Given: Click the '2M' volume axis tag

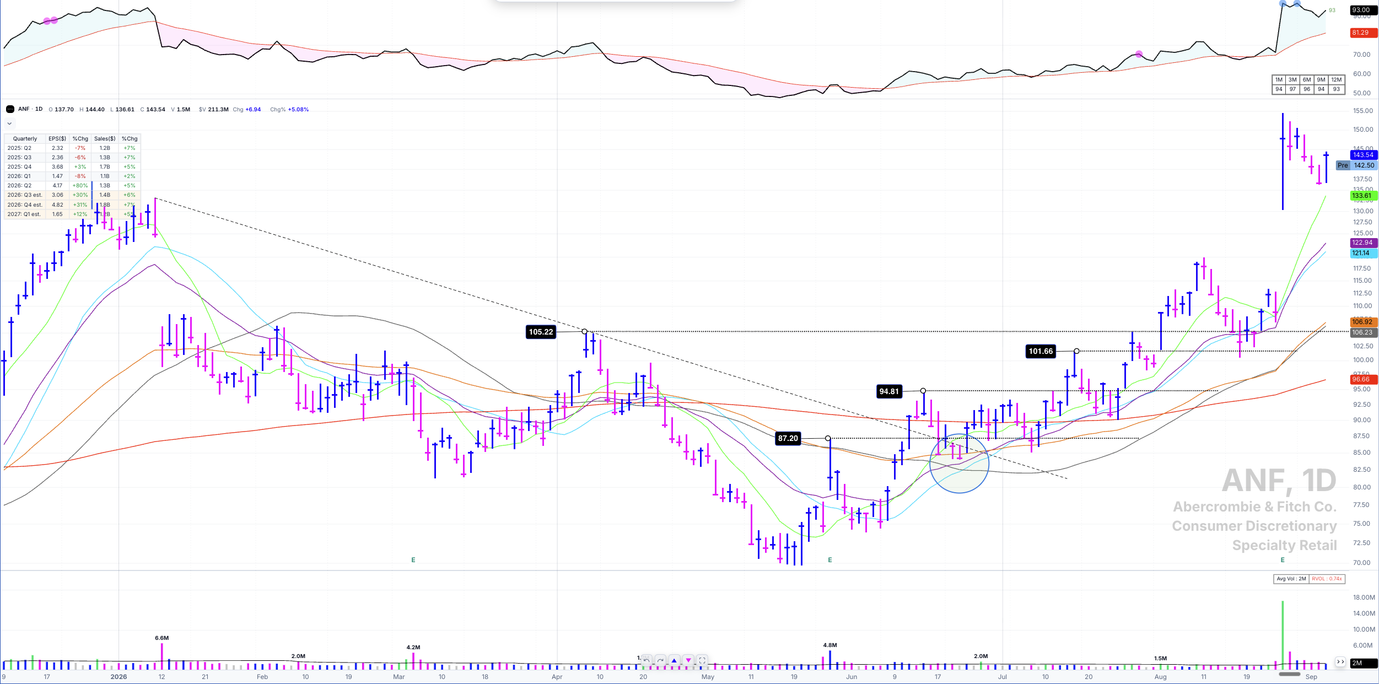Looking at the screenshot, I should [x=1363, y=663].
